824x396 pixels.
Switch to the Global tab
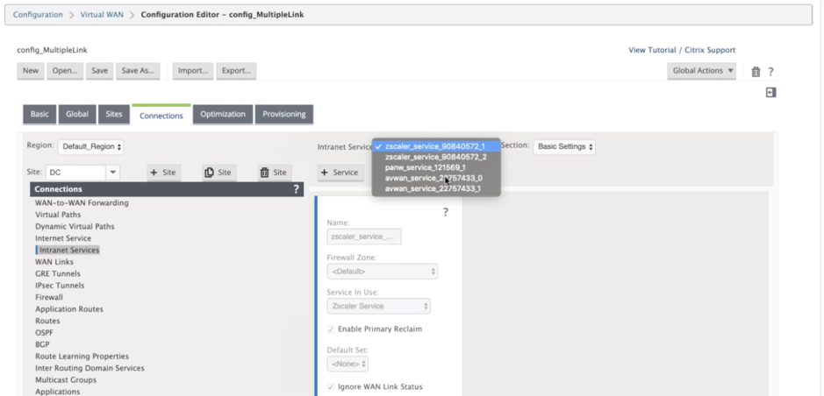click(x=77, y=115)
